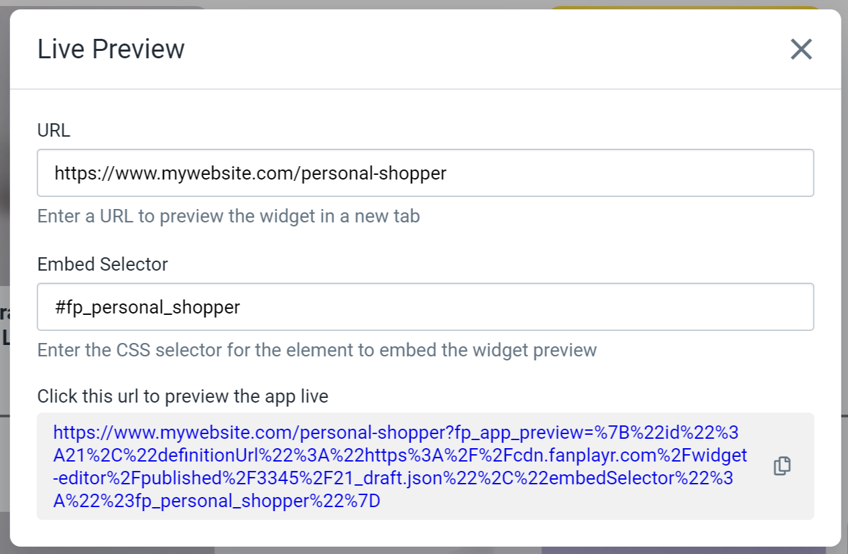Open the generated mywebsite.com preview link

pyautogui.click(x=400, y=466)
